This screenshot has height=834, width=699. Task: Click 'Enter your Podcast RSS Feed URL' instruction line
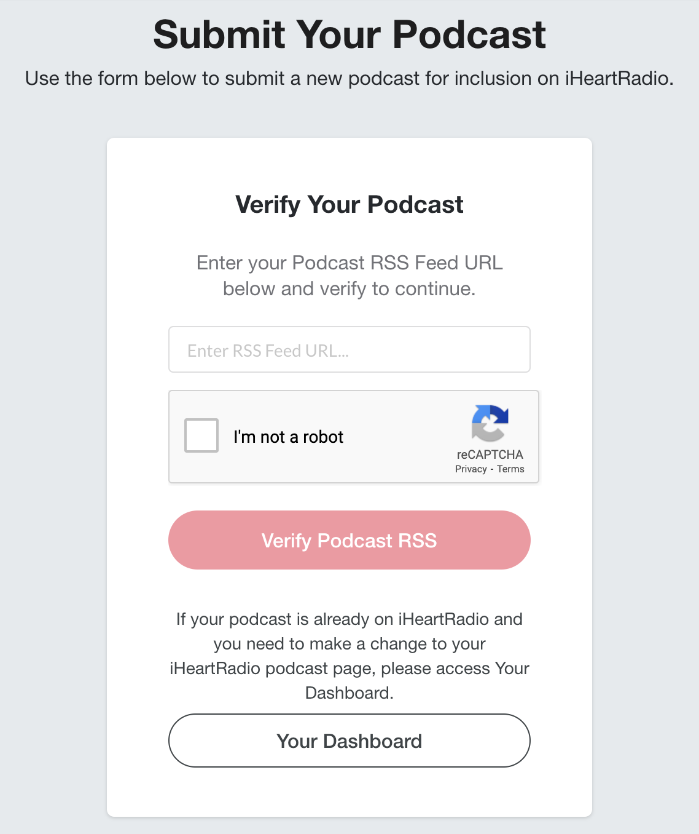349,263
